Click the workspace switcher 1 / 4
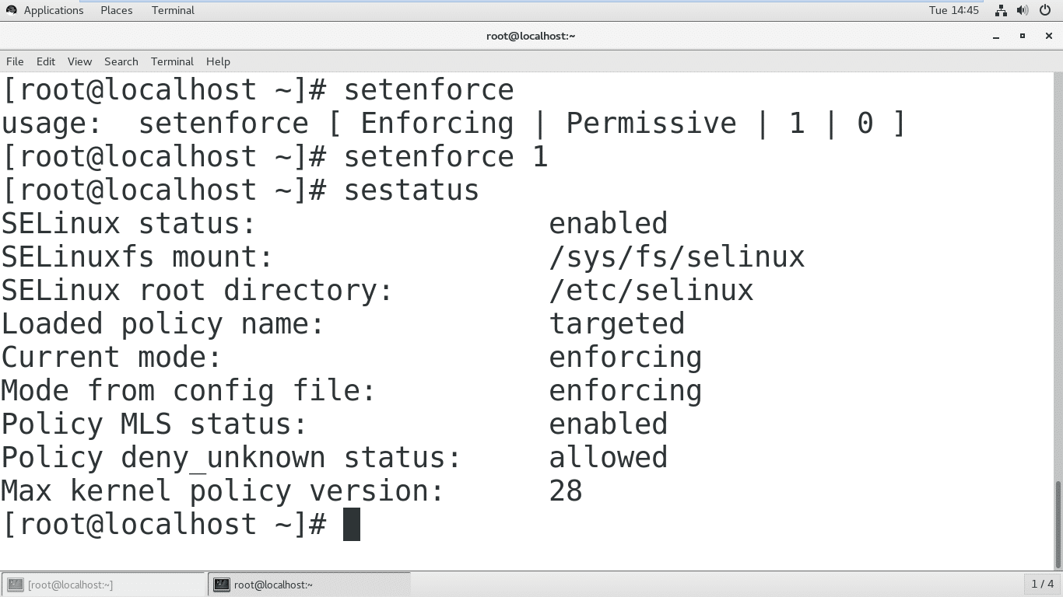 point(1042,584)
